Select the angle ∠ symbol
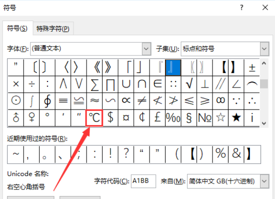The height and width of the screenshot is (199, 275). 236,84
